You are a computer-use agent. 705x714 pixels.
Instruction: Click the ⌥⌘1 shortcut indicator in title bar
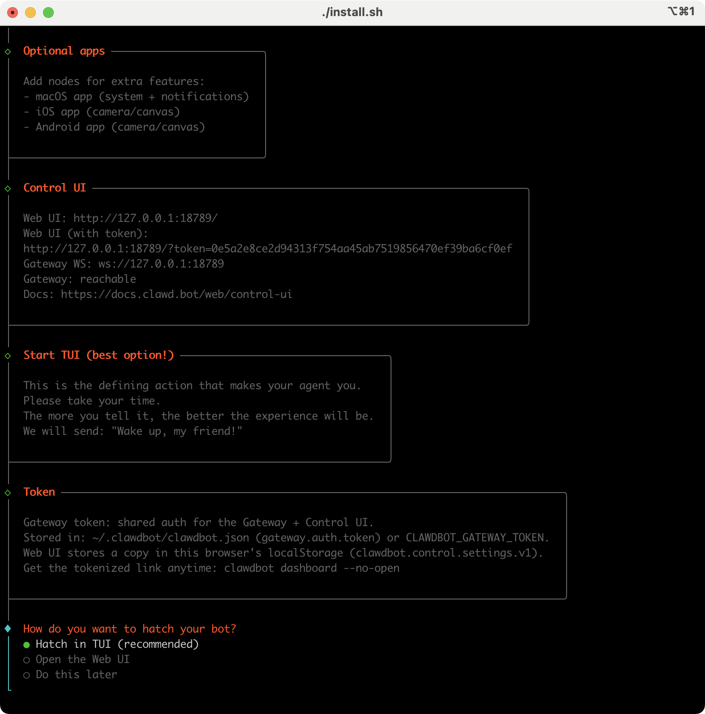pos(681,11)
